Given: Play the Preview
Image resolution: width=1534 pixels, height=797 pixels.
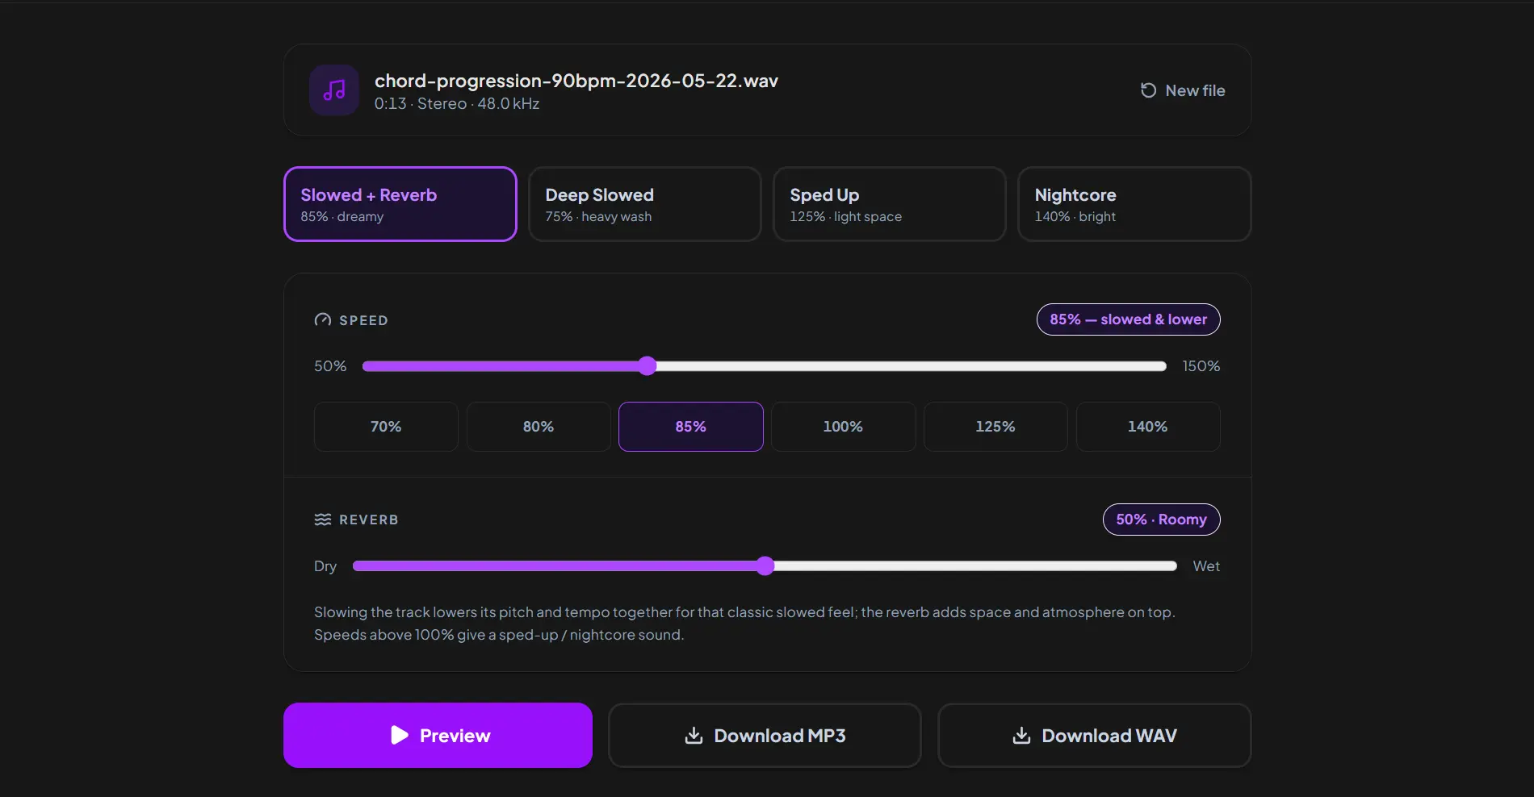Looking at the screenshot, I should (x=438, y=735).
